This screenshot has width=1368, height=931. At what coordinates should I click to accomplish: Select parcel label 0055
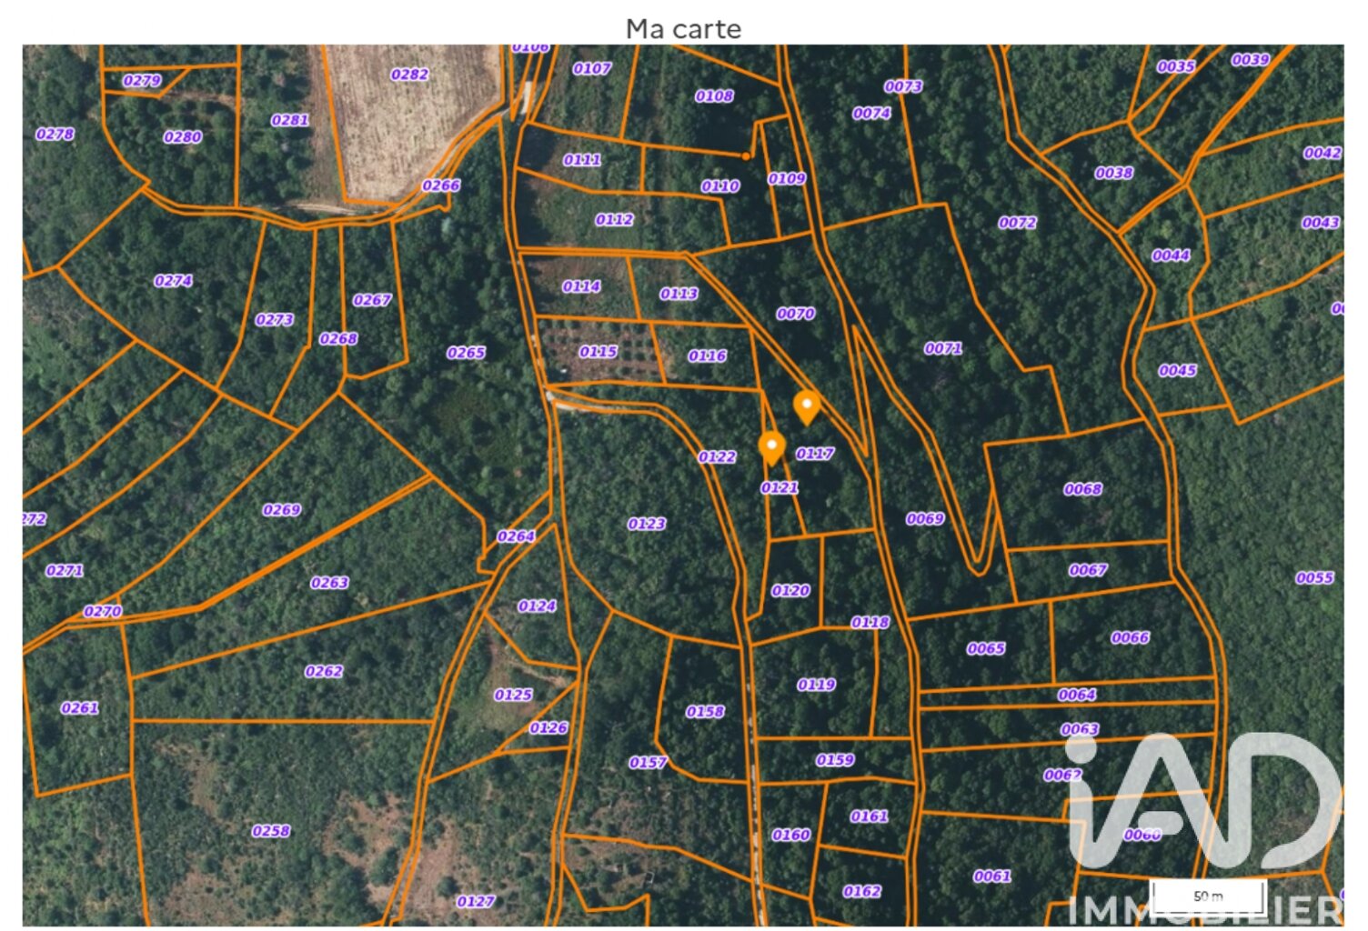(x=1314, y=578)
